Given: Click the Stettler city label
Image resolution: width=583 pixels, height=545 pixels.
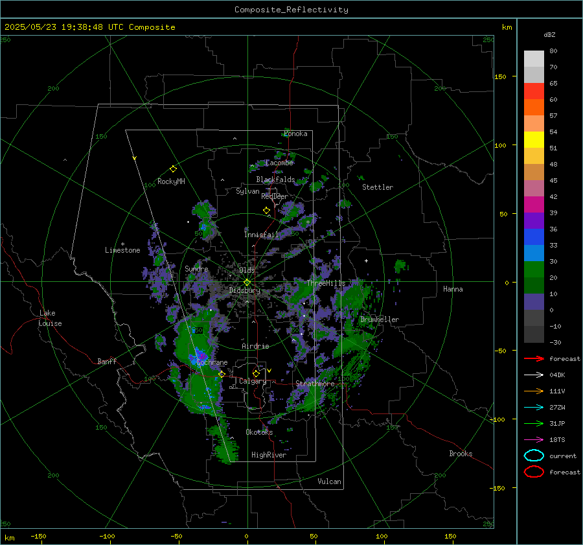Looking at the screenshot, I should (378, 187).
